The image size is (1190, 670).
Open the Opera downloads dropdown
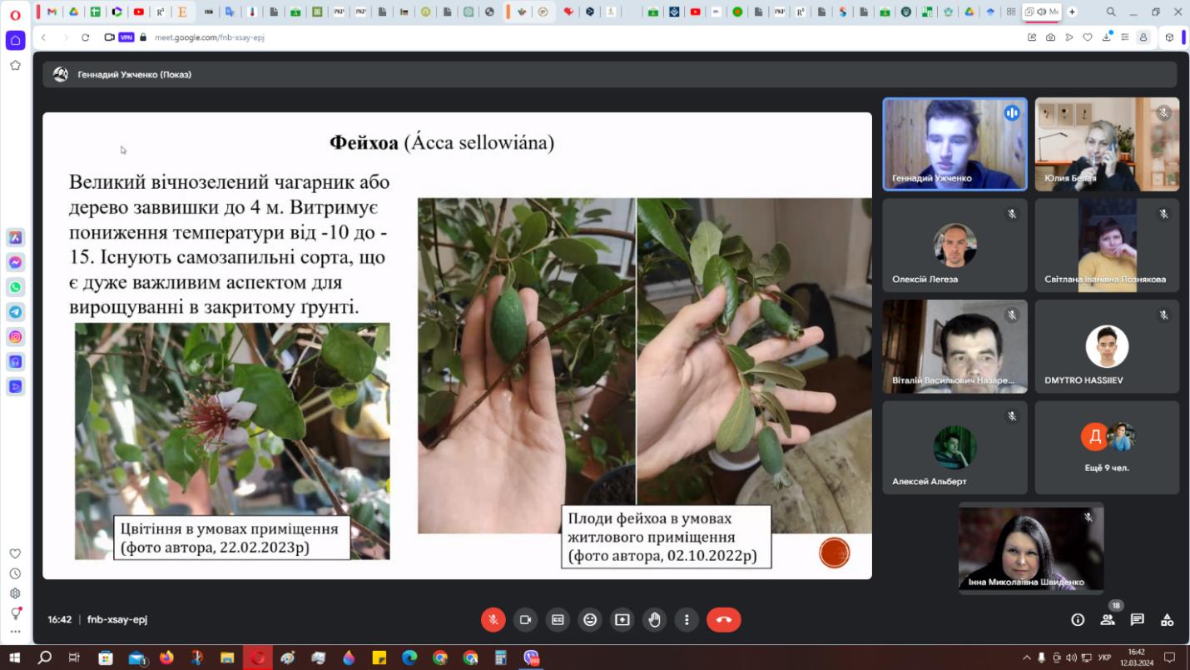click(1107, 37)
